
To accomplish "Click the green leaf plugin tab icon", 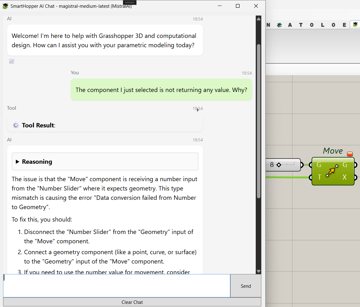I will point(279,25).
